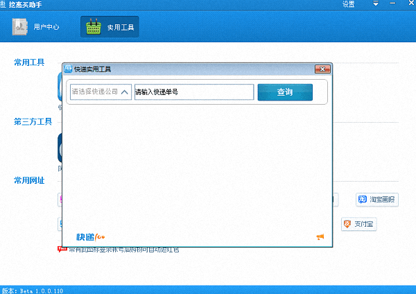This screenshot has height=294, width=416.
Task: Click the version Beta 1.0.0.110 status text
Action: 32,290
